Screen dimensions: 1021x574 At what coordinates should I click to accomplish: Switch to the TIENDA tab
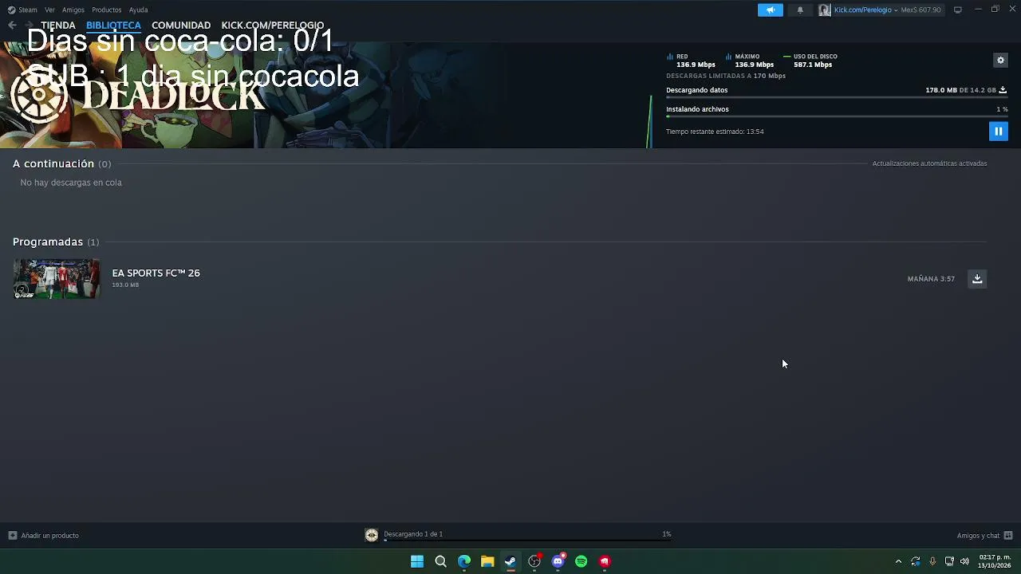click(58, 26)
